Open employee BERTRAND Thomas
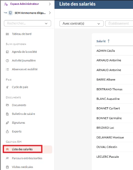Image resolution: width=133 pixels, height=170 pixels. [x=109, y=89]
